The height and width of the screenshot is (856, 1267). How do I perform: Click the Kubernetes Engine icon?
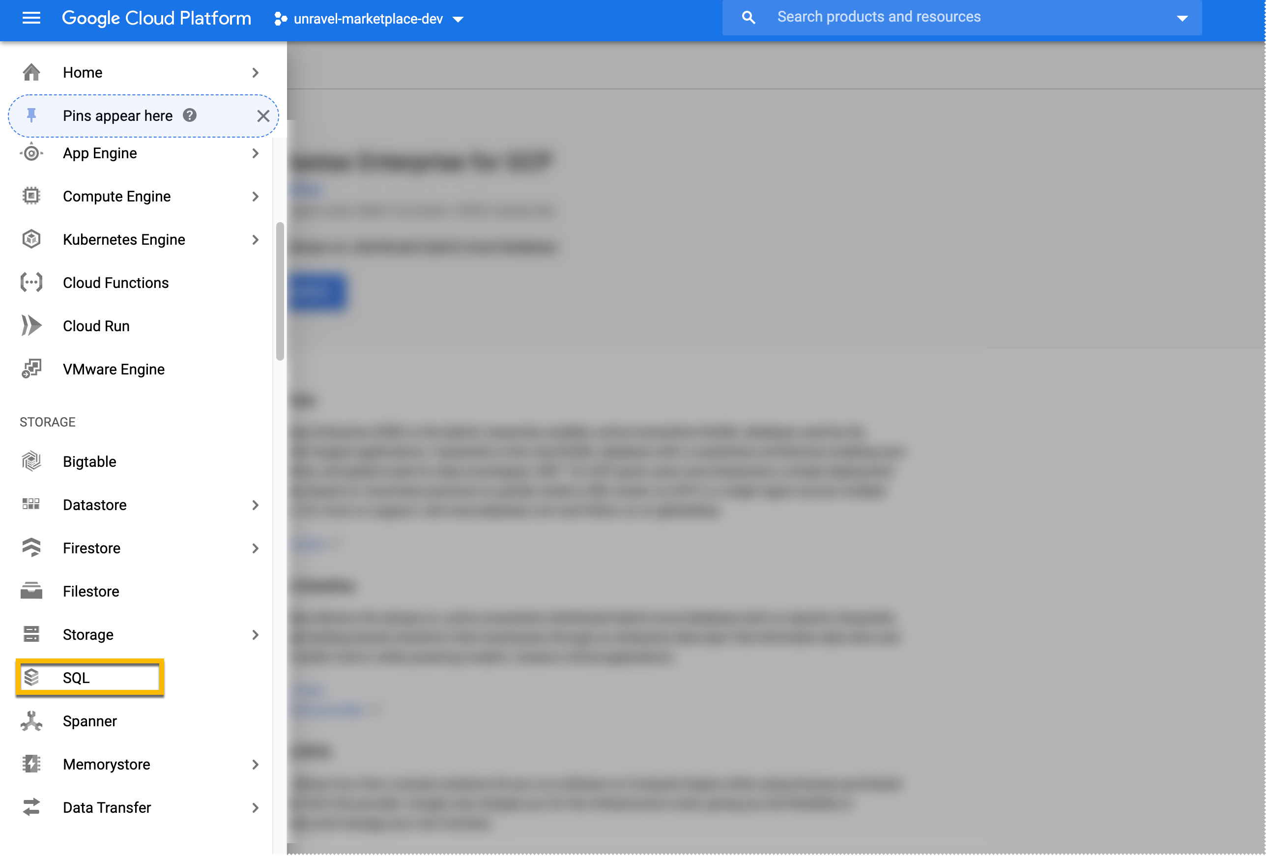coord(31,239)
